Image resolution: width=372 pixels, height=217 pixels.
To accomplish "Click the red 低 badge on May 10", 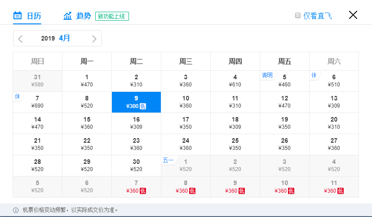I will [x=291, y=191].
